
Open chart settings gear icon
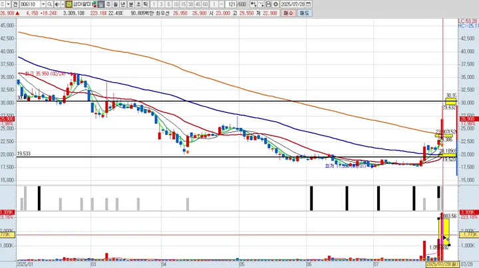click(x=275, y=4)
